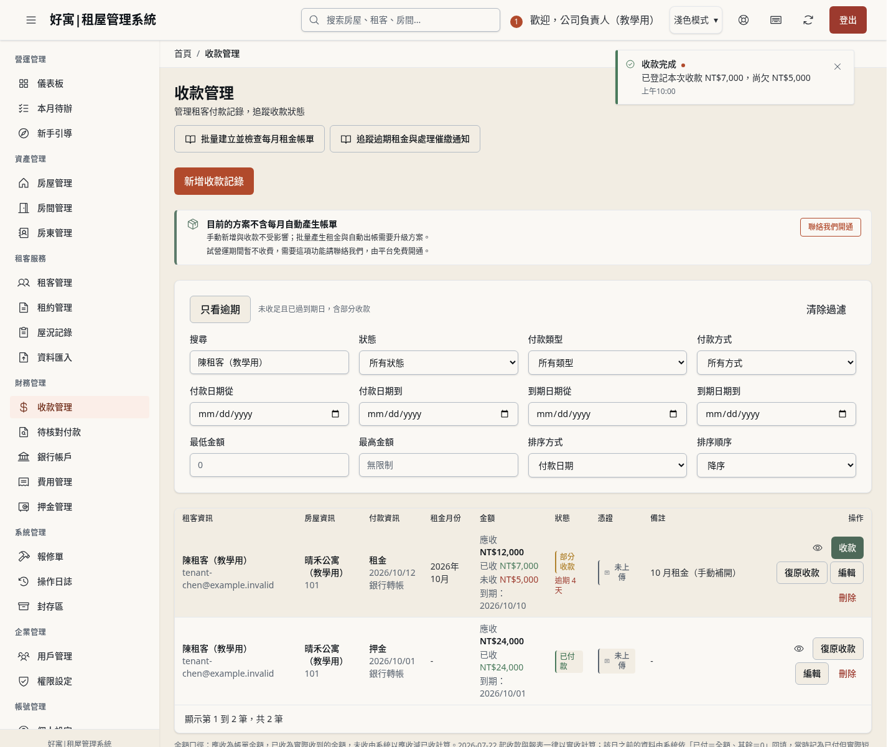Viewport: 896px width, 747px height.
Task: Click the 登出 button
Action: (x=848, y=20)
